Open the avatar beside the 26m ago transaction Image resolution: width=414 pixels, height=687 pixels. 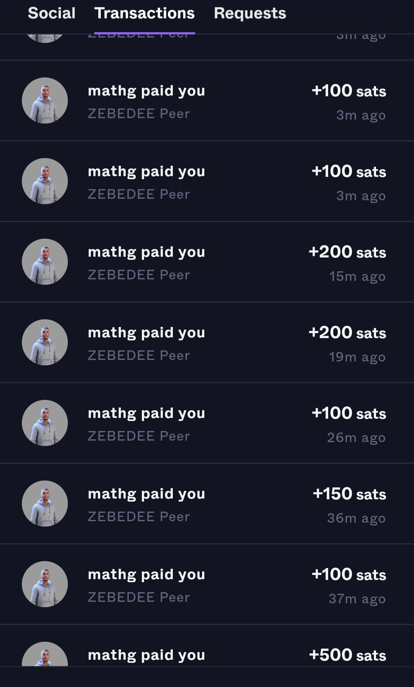click(x=45, y=423)
